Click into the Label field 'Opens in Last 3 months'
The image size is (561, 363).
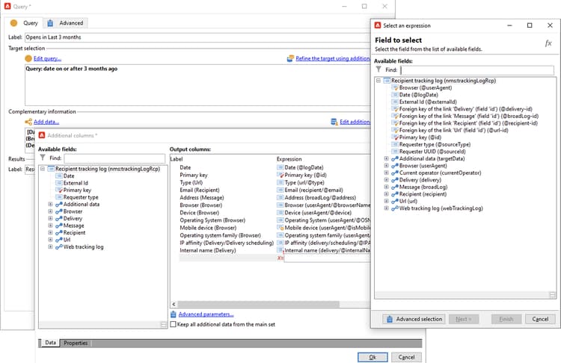coord(197,37)
